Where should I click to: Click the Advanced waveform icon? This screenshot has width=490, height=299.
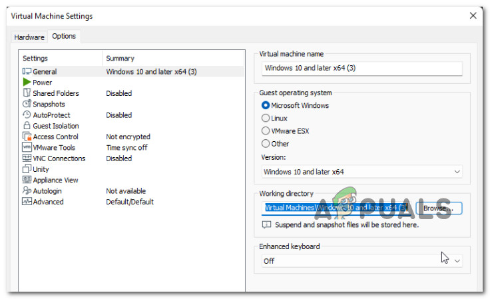click(x=27, y=201)
